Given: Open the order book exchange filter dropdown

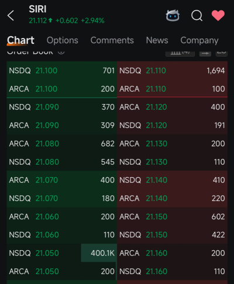Looking at the screenshot, I should [x=180, y=53].
